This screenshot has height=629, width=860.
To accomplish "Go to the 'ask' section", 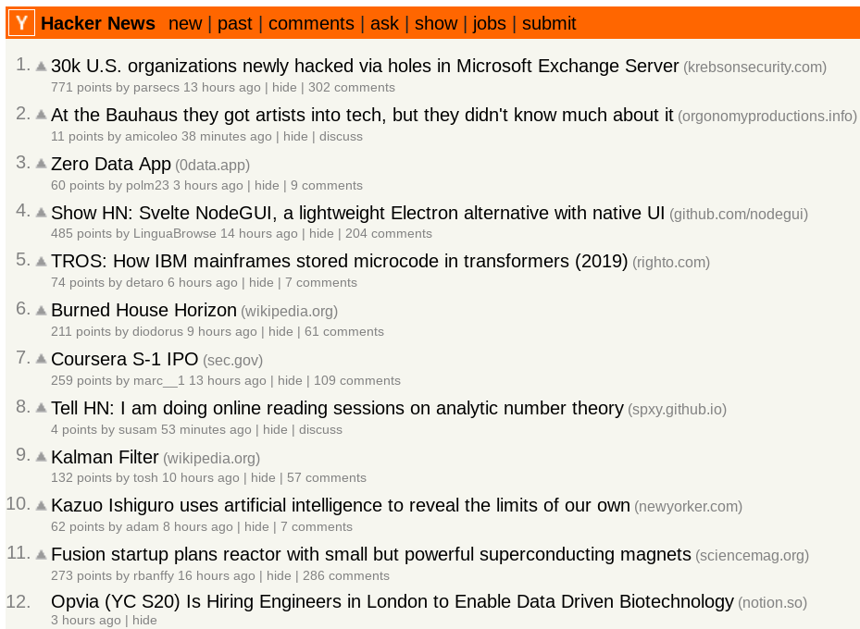I will [x=384, y=23].
